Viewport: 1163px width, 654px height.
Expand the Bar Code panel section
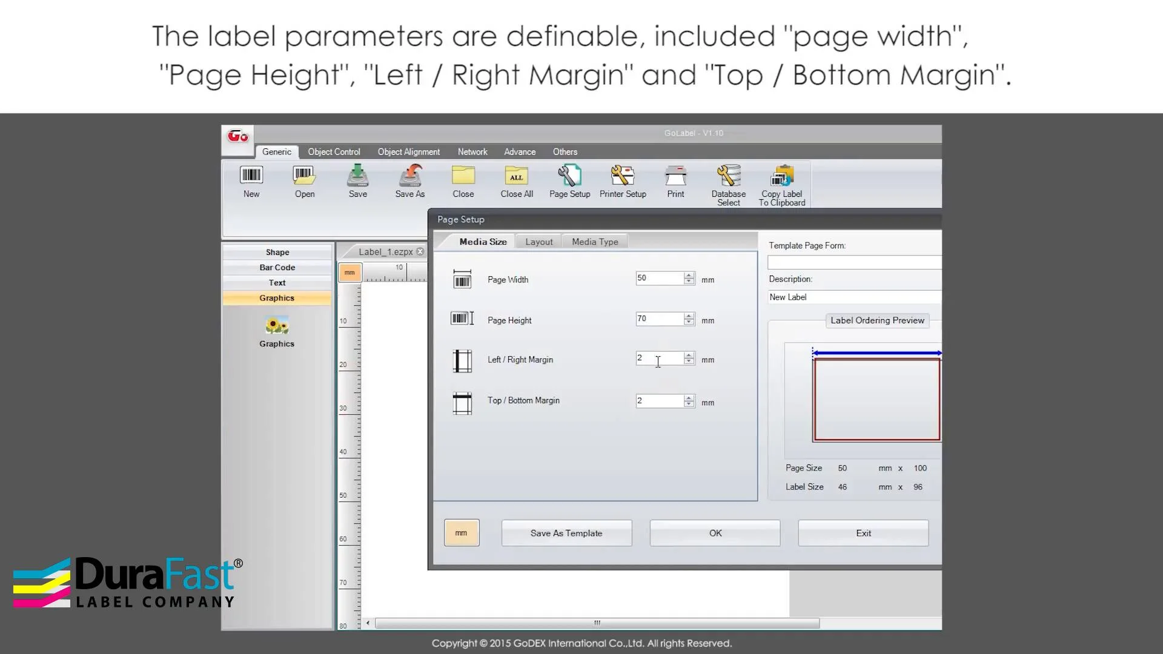point(277,267)
